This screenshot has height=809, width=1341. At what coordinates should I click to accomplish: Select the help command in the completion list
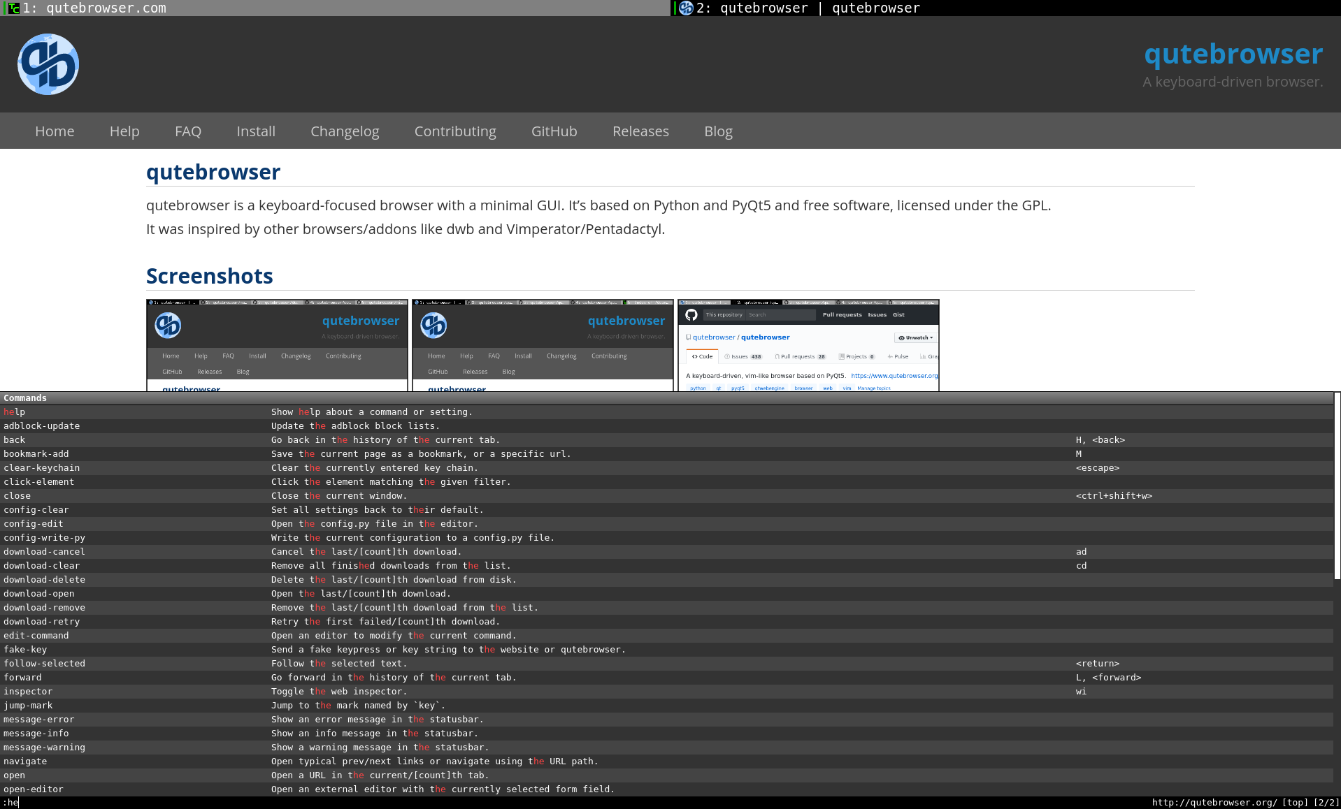pyautogui.click(x=15, y=412)
